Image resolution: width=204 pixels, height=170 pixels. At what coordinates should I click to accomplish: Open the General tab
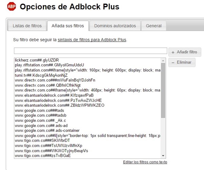[x=154, y=26]
